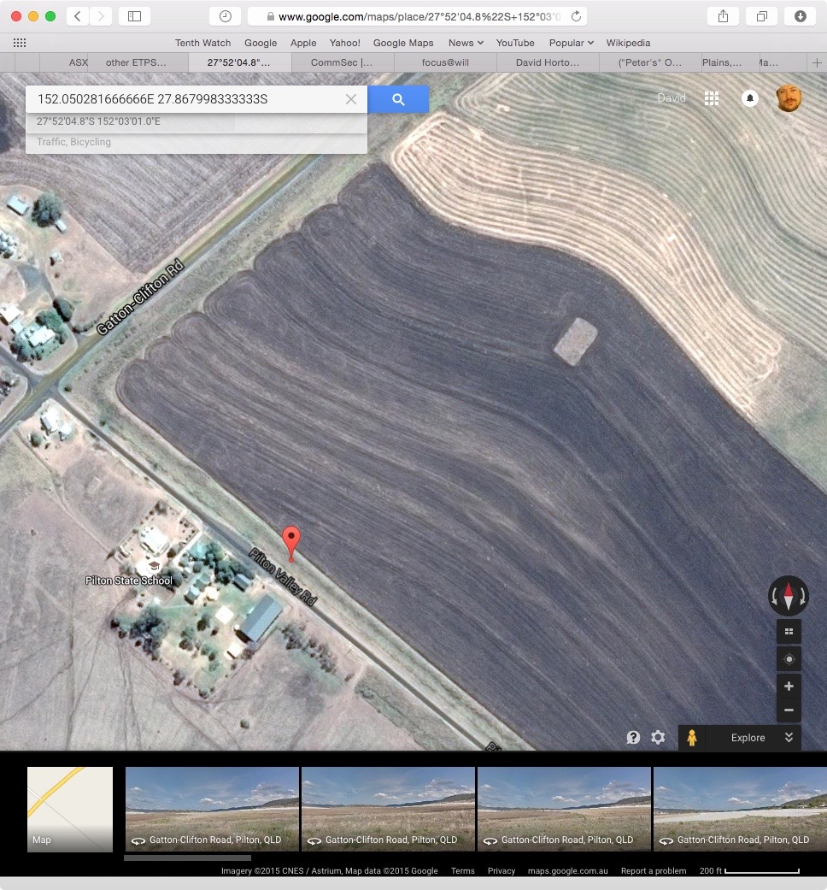Pick up the Street View pegman
Image resolution: width=827 pixels, height=890 pixels.
(x=691, y=738)
